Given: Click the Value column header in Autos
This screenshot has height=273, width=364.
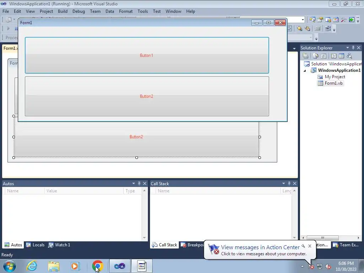Looking at the screenshot, I should coord(84,191).
